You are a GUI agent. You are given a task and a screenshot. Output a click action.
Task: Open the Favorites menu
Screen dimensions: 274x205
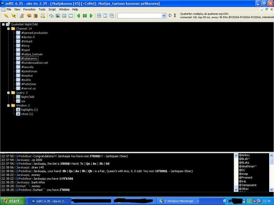pos(29,9)
